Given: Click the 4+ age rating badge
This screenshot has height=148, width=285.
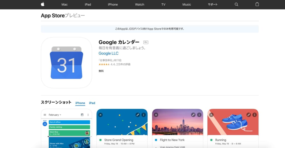Looking at the screenshot, I should coord(146,42).
